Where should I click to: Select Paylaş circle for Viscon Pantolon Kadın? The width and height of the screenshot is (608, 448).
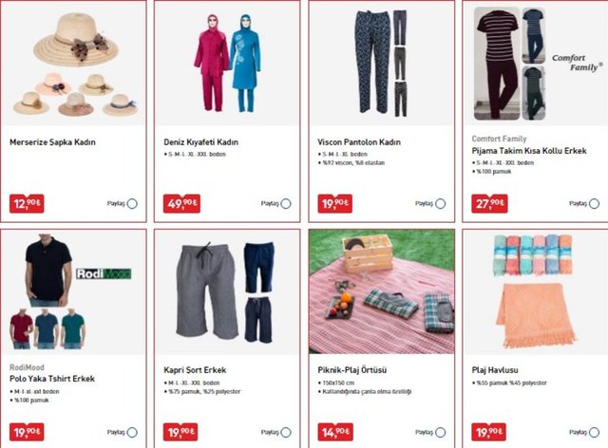coord(441,203)
